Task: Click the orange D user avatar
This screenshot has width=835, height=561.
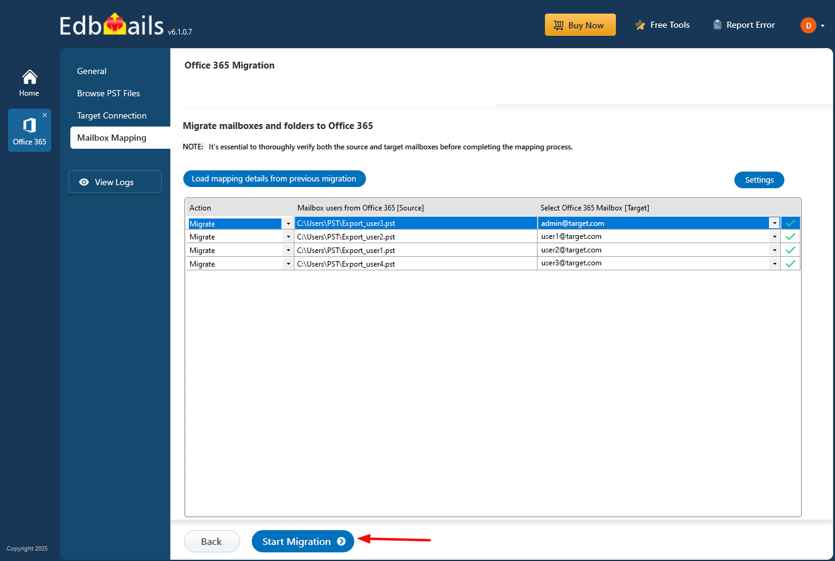Action: pyautogui.click(x=808, y=25)
